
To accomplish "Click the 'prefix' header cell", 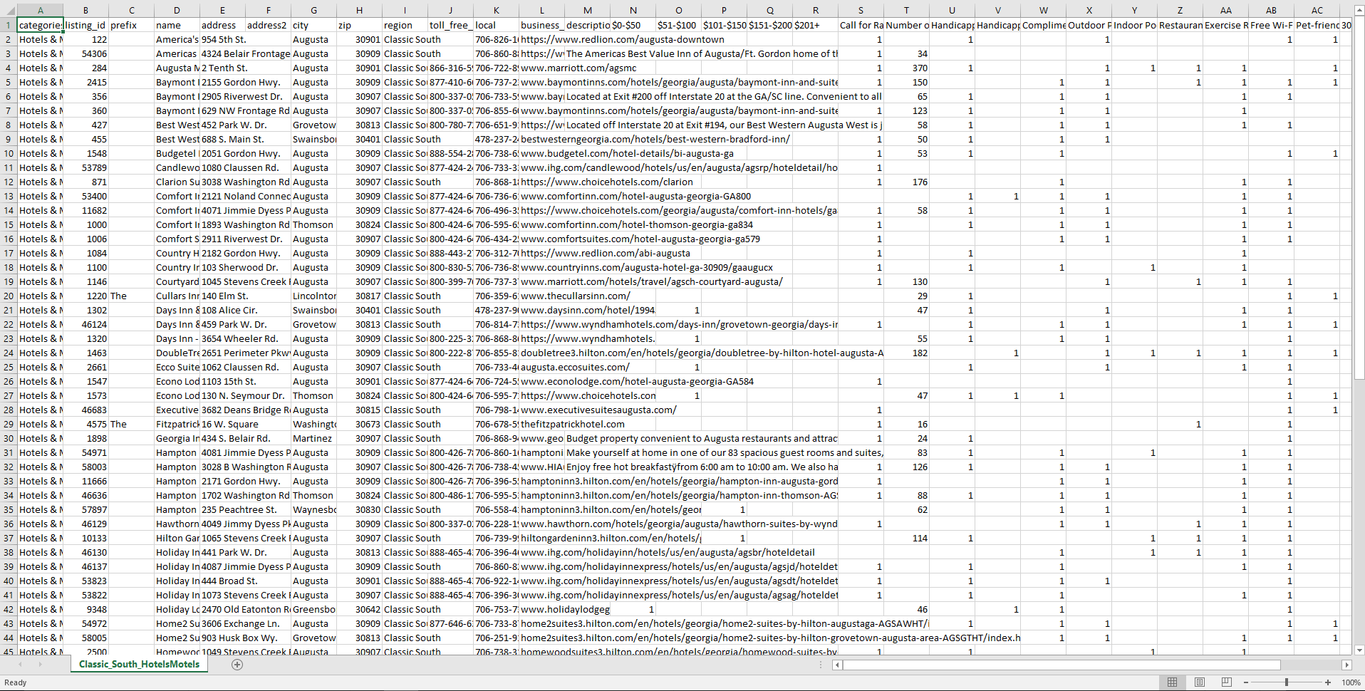I will 131,25.
